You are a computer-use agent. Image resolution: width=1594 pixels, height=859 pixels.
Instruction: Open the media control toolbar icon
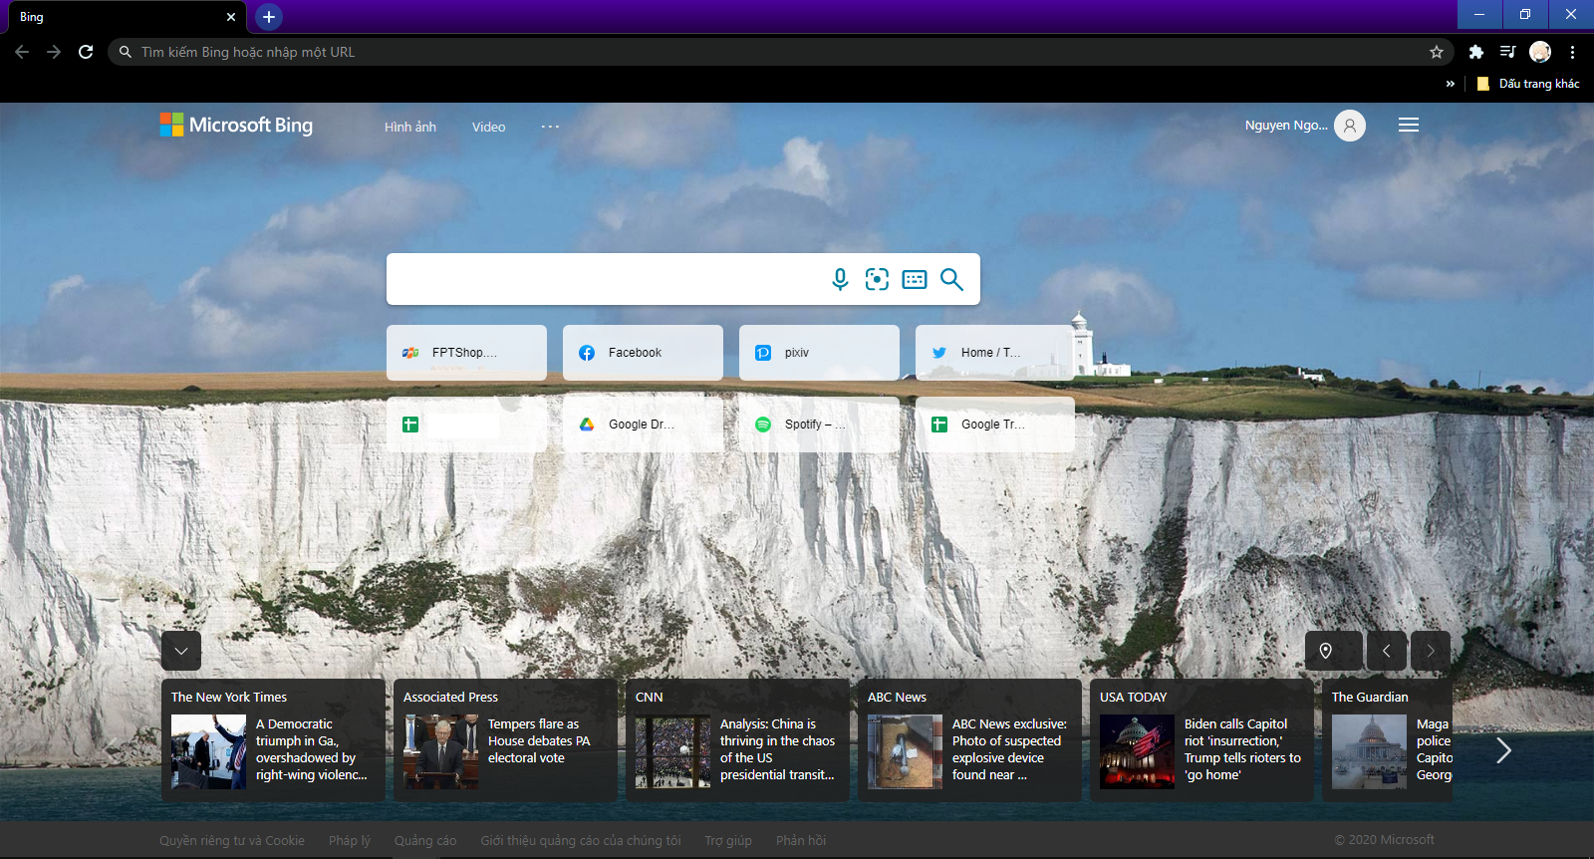pyautogui.click(x=1508, y=52)
